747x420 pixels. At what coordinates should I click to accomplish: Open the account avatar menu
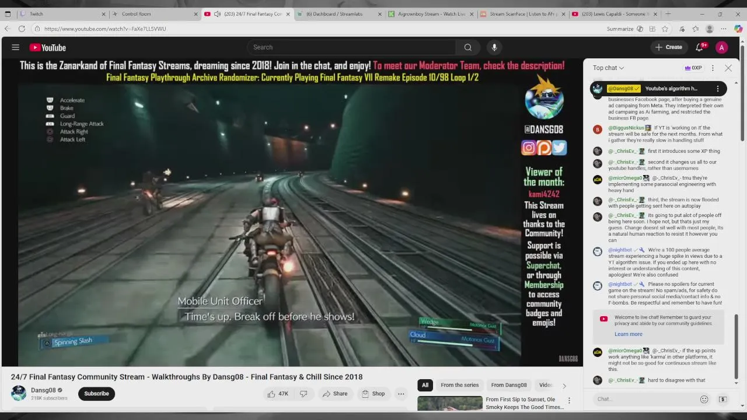point(722,47)
